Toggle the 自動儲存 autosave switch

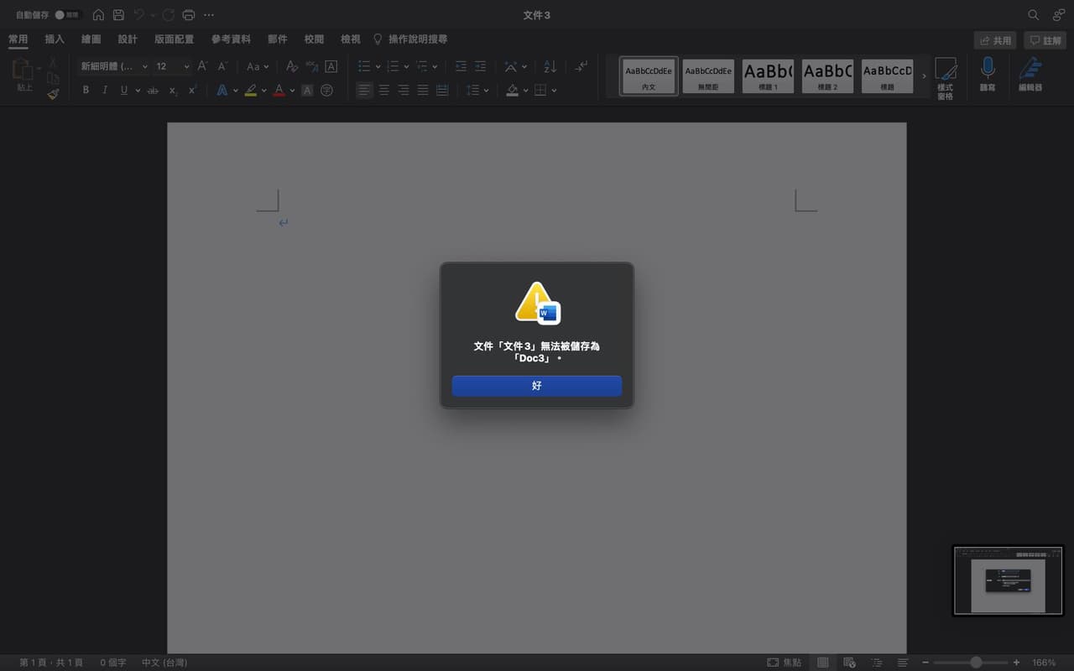[68, 15]
